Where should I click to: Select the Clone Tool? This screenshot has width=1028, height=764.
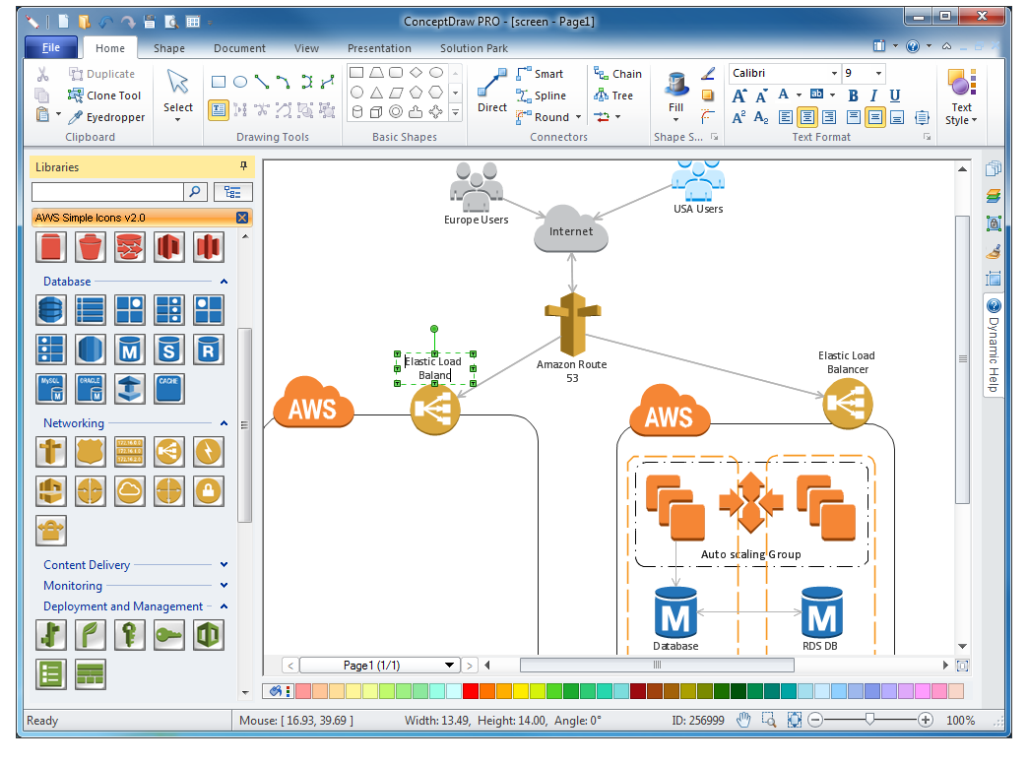tap(104, 95)
